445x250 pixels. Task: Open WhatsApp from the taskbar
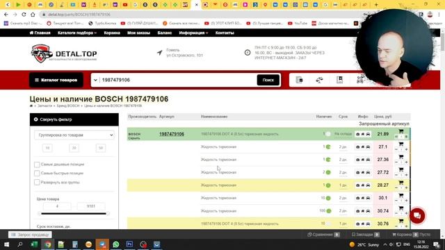click(116, 244)
